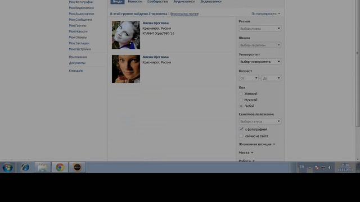Screen dimensions: 360x202
Task: Expand the 'Жизненная позиция' section
Action: [x=256, y=144]
